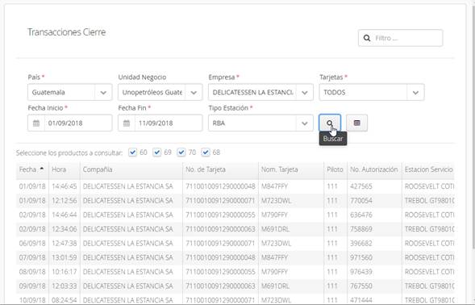Click date cell 07/09/18
Image resolution: width=475 pixels, height=305 pixels.
32,257
